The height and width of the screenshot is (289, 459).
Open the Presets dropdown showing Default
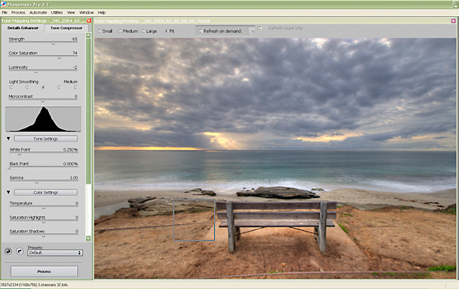55,253
